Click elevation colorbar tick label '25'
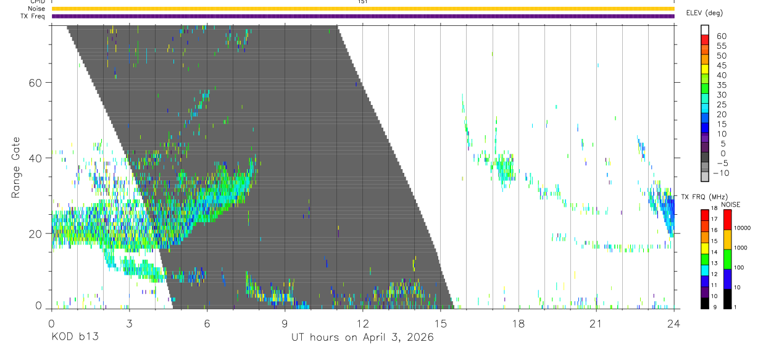The height and width of the screenshot is (350, 758). pyautogui.click(x=722, y=104)
